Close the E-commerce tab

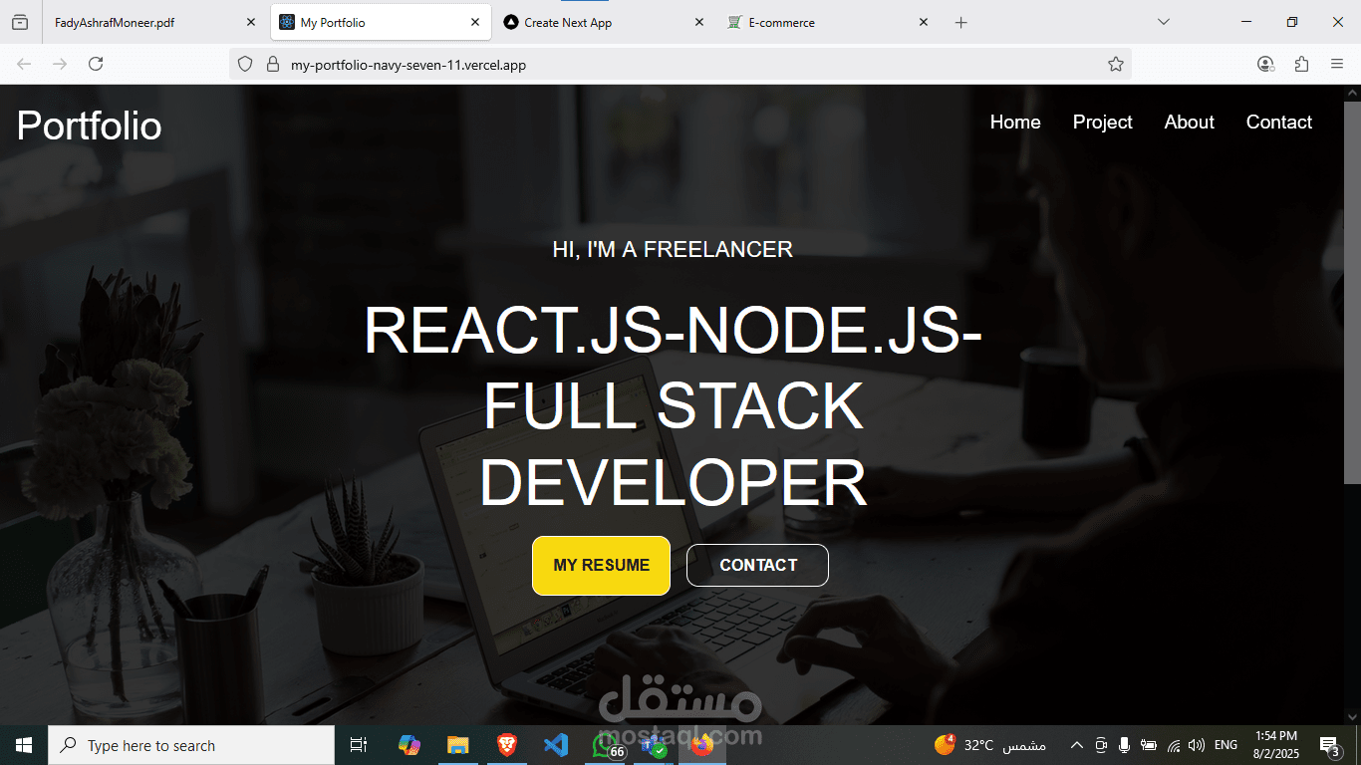tap(924, 22)
